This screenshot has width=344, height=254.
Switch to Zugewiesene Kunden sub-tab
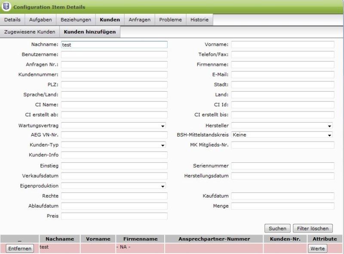[x=30, y=32]
